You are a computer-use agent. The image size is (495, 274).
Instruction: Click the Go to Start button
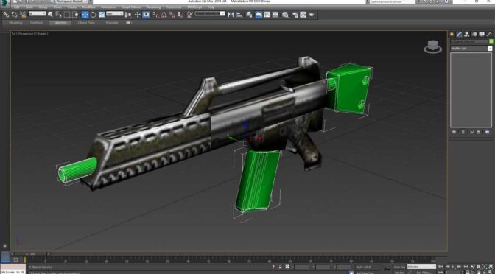pyautogui.click(x=441, y=267)
